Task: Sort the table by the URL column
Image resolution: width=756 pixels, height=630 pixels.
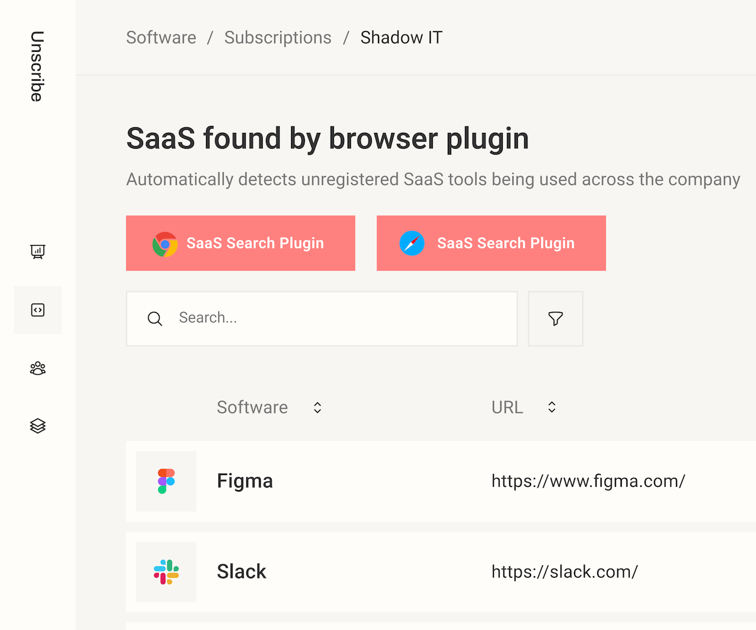Action: coord(551,407)
